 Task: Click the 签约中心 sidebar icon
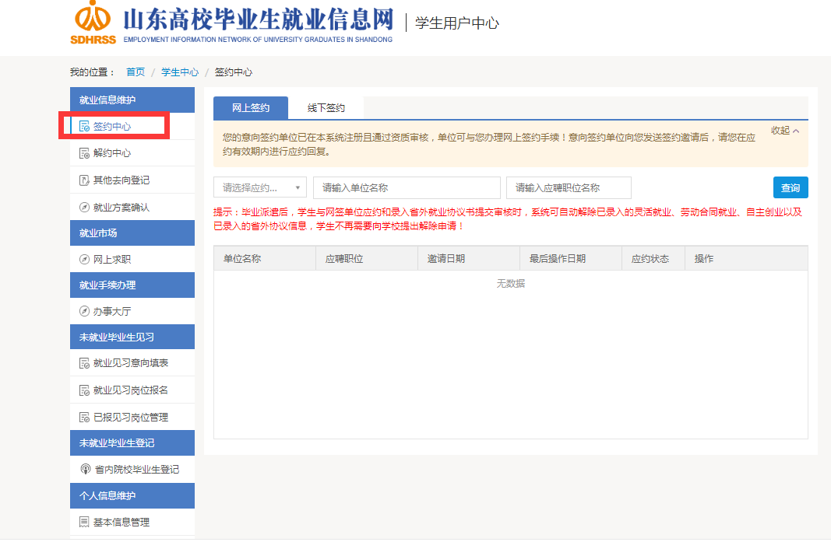coord(84,126)
